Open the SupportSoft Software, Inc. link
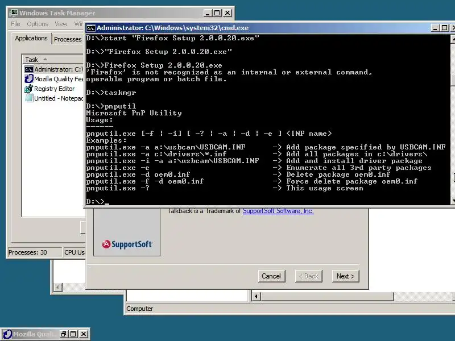Viewport: 455px width, 341px height. 278,211
